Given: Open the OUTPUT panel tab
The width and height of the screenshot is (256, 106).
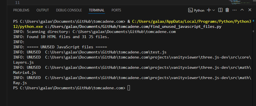Looking at the screenshot, I should coord(43,10).
